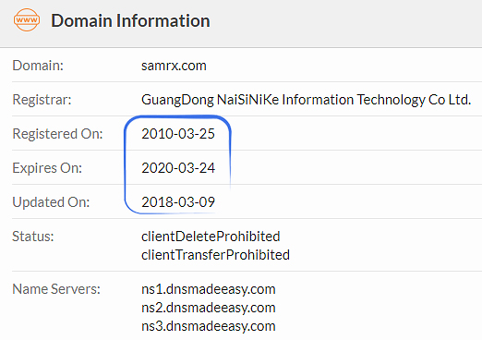Click name server ns2.dnsmadeeasy.com

point(209,308)
